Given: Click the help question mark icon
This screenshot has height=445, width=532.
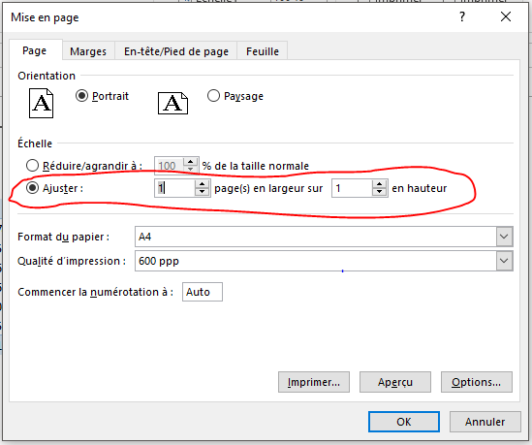Looking at the screenshot, I should coord(462,16).
